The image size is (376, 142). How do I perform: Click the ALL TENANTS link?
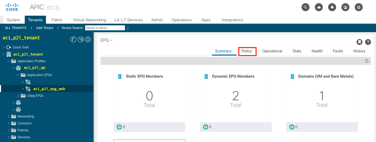(16, 28)
